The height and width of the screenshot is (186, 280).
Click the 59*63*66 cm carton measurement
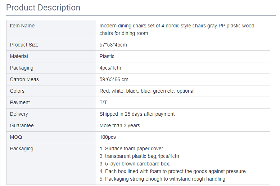point(114,79)
